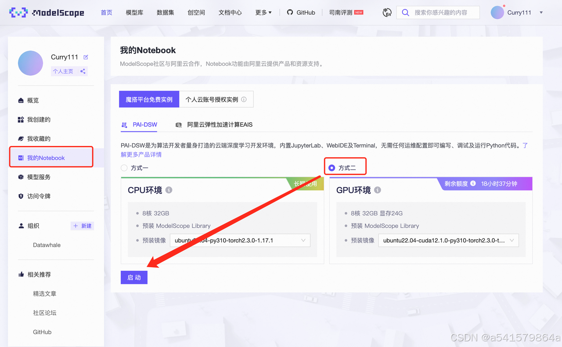
Task: Open the ModelScope home logo
Action: point(46,12)
